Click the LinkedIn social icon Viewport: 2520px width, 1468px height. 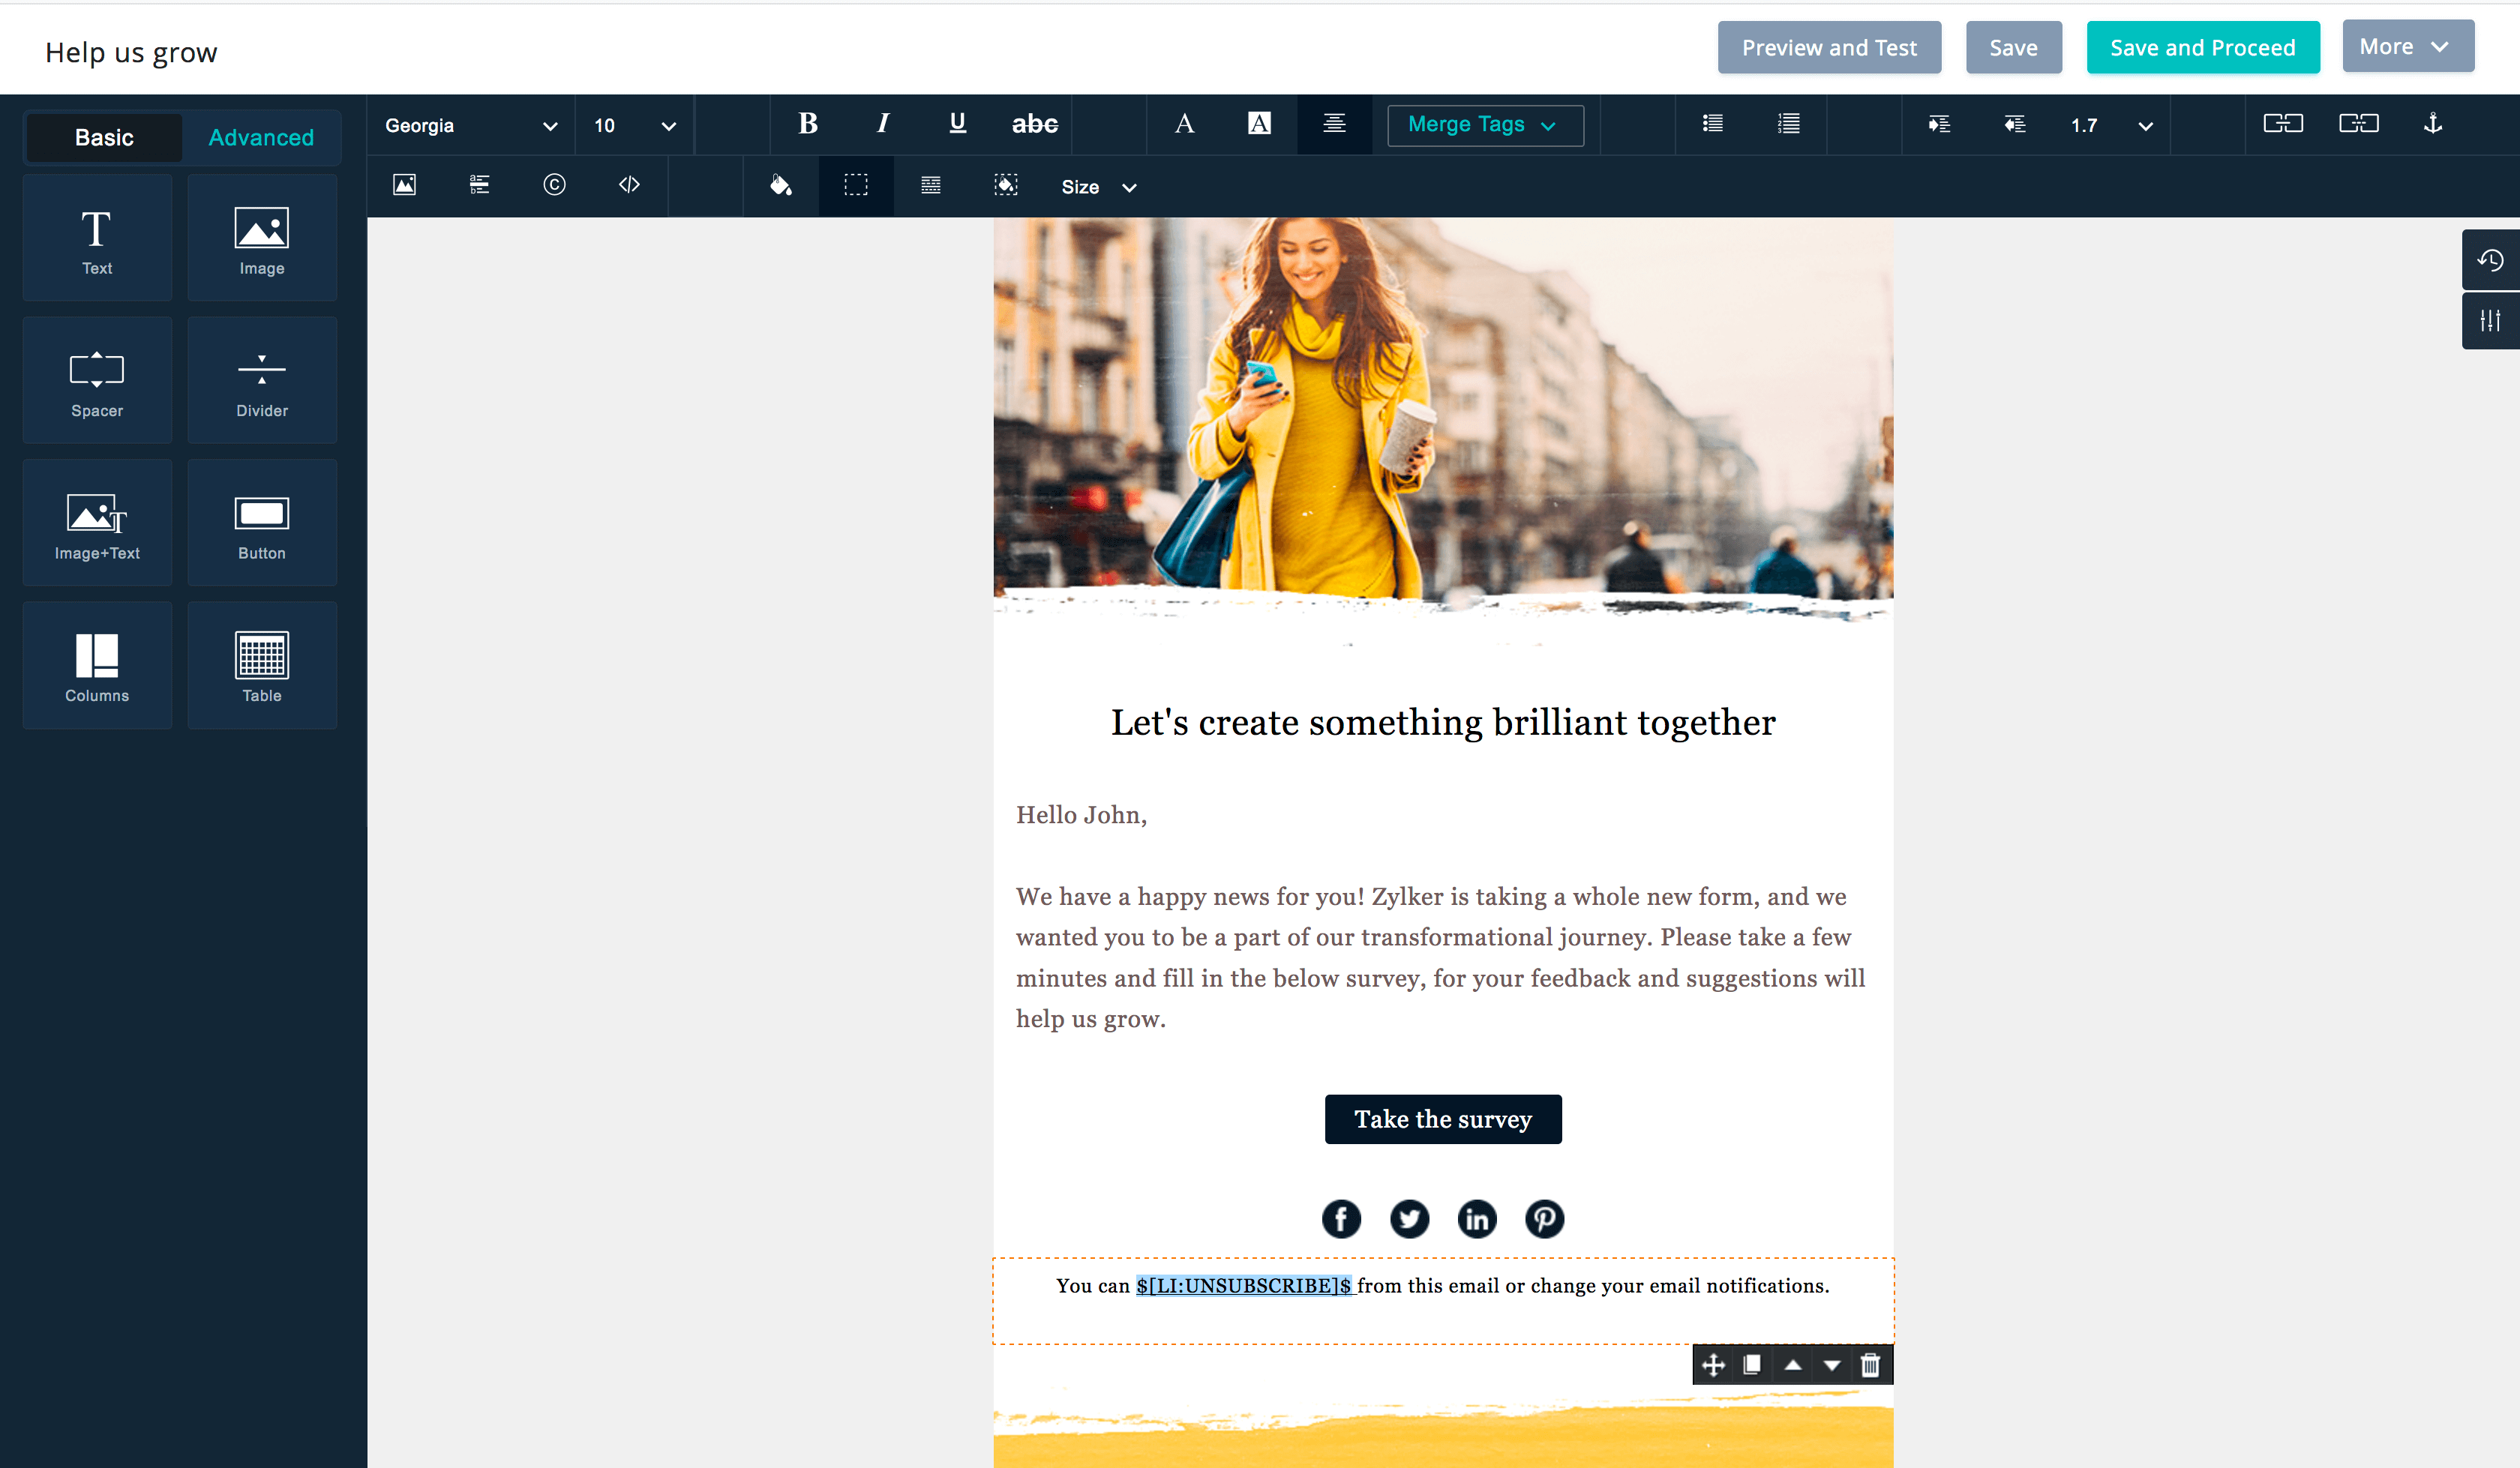[x=1477, y=1219]
